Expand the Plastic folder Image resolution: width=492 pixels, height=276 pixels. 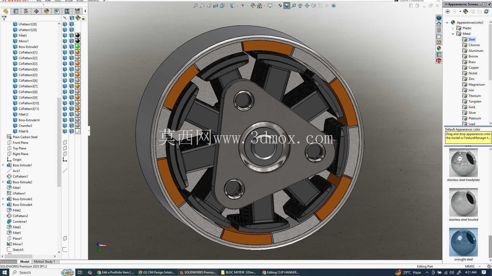pyautogui.click(x=453, y=28)
